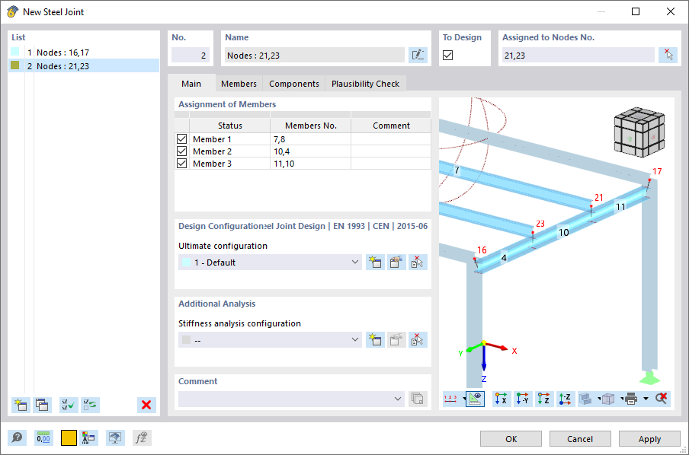Set view in Z direction

pos(543,399)
